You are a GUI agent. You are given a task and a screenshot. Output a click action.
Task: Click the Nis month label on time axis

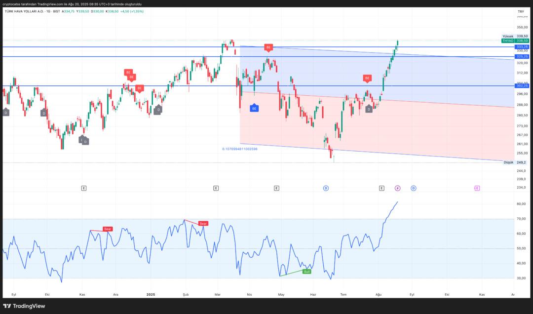point(250,295)
